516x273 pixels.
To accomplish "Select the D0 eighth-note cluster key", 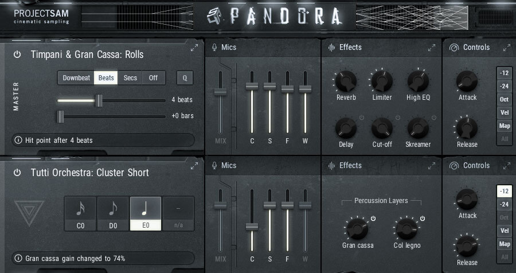I will pyautogui.click(x=113, y=213).
